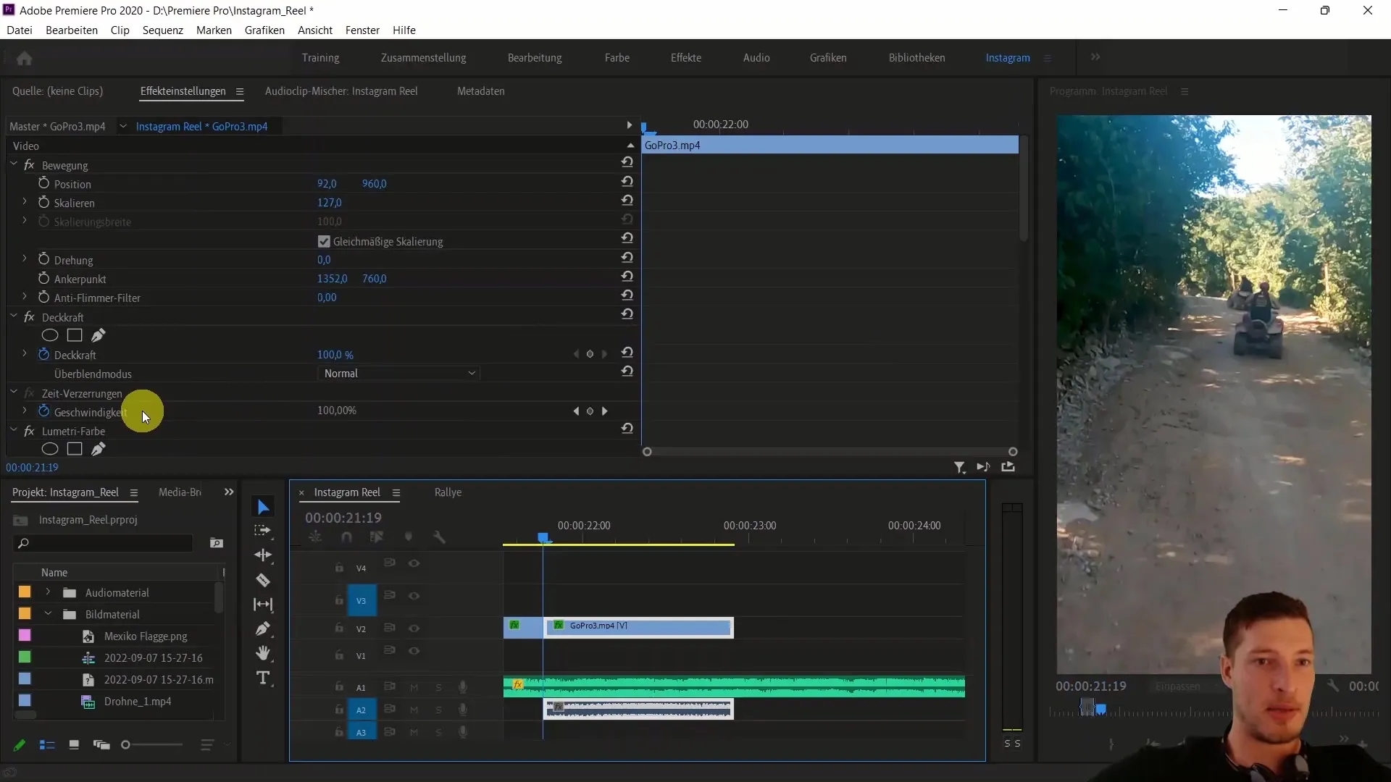Open the Datei menu
Viewport: 1391px width, 782px height.
pyautogui.click(x=20, y=30)
